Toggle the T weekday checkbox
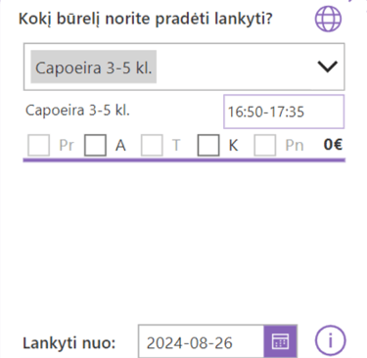Image resolution: width=367 pixels, height=358 pixels. click(152, 145)
